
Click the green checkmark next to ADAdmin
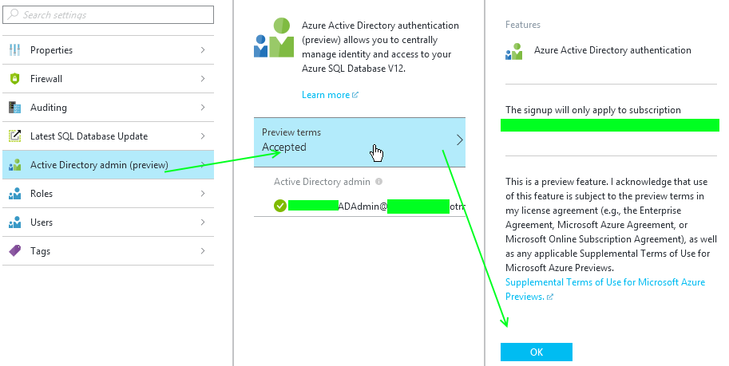[280, 206]
